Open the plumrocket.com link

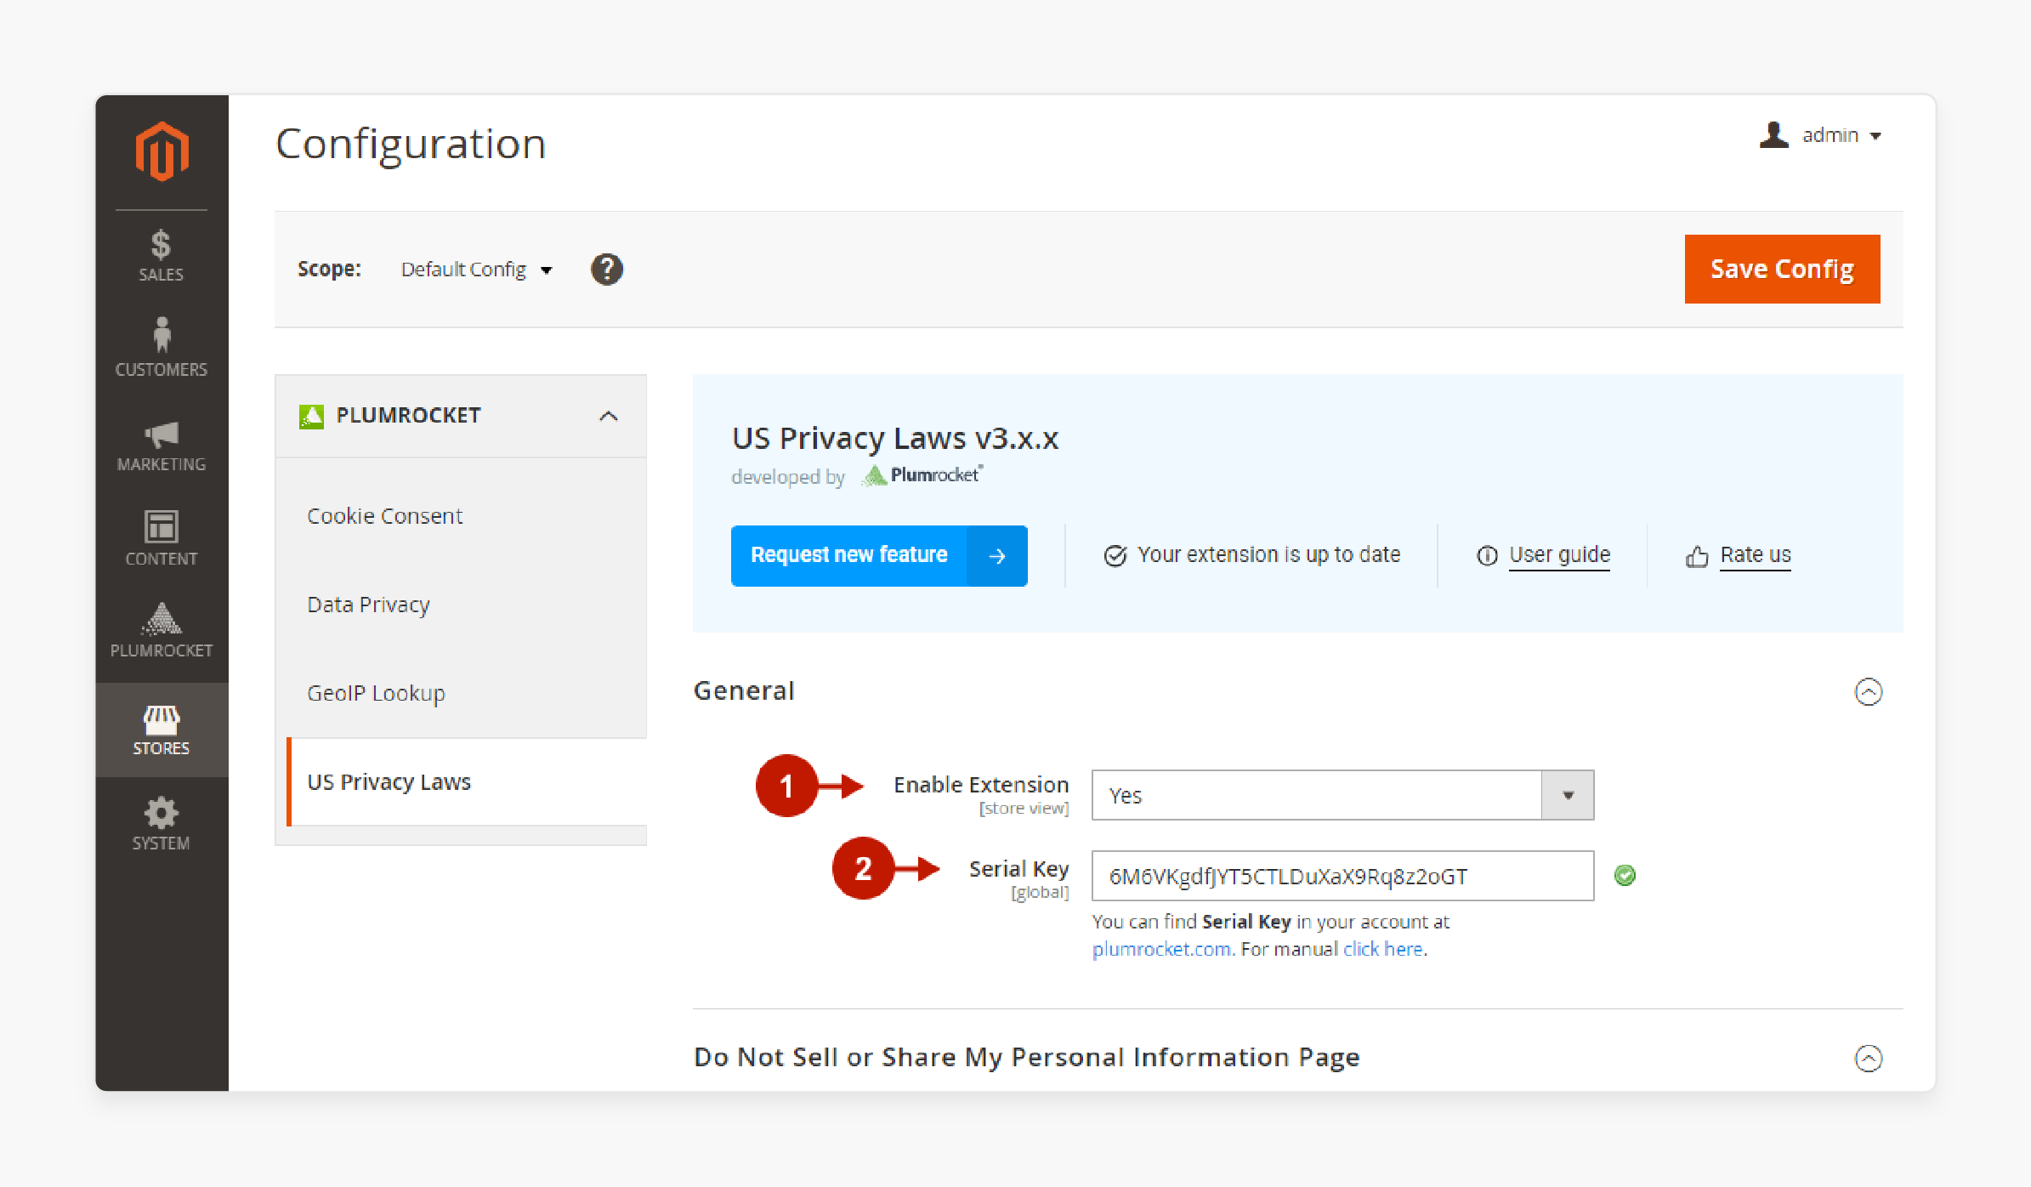pyautogui.click(x=1161, y=949)
